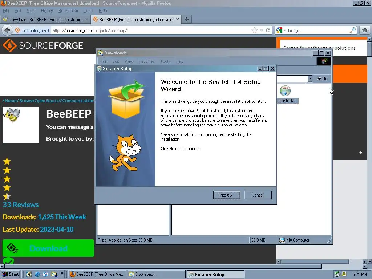The height and width of the screenshot is (279, 372).
Task: Open Edit menu in Firefox
Action: 17,11
